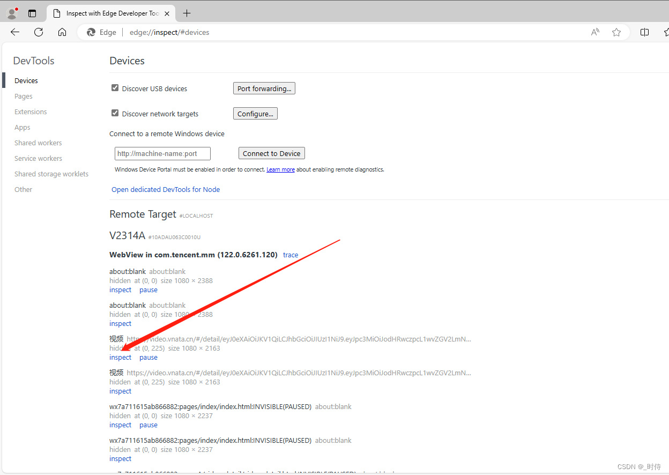Click pause link under first 视频 entry
This screenshot has height=475, width=669.
[148, 357]
